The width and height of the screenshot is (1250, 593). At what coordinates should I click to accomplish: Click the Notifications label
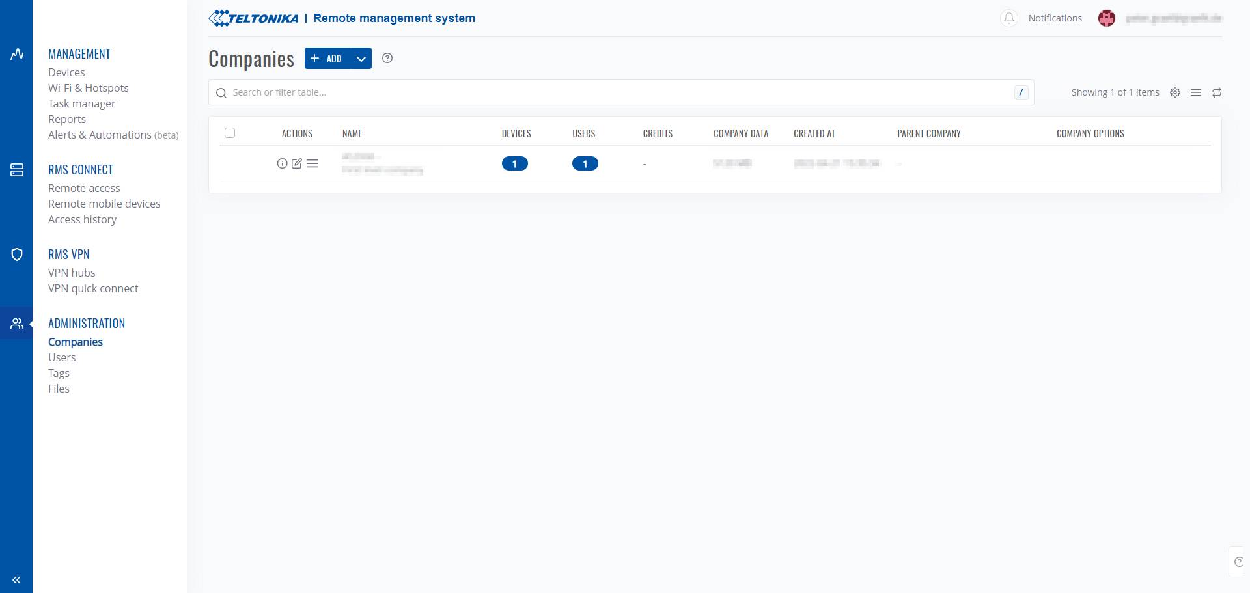1055,18
